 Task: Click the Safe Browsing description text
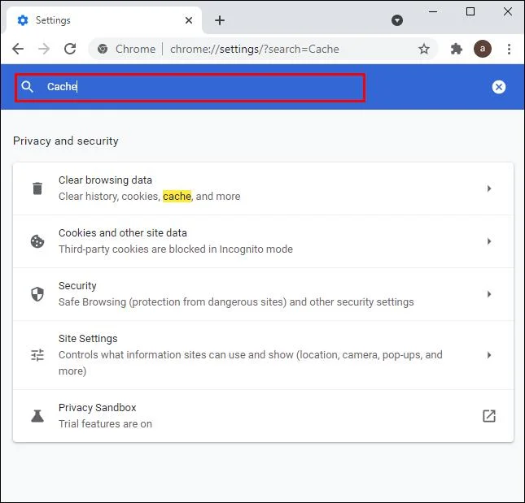[236, 302]
